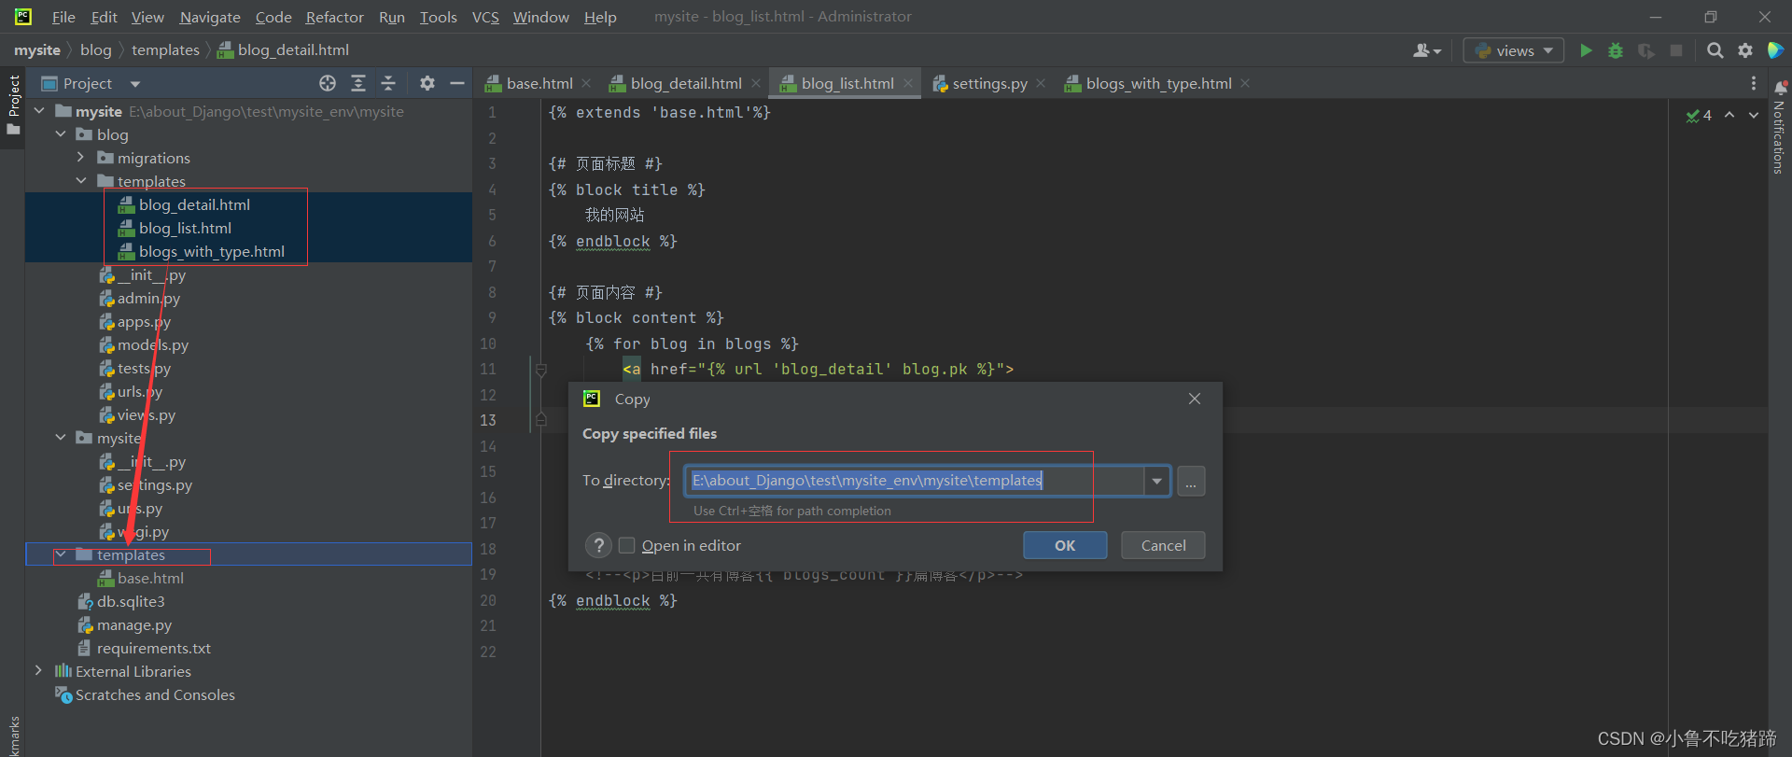Open the Tools menu

[438, 17]
